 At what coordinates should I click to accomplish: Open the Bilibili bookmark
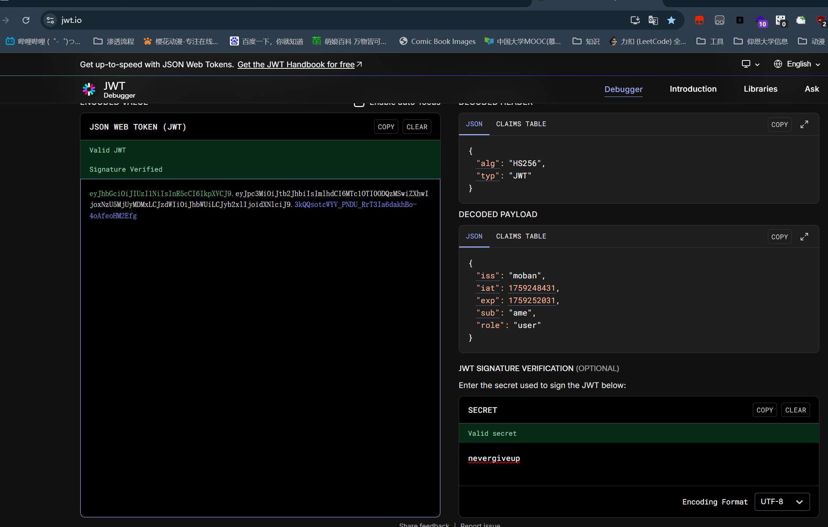click(x=43, y=41)
